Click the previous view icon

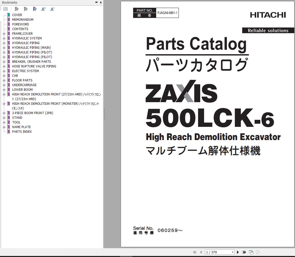tap(251, 252)
